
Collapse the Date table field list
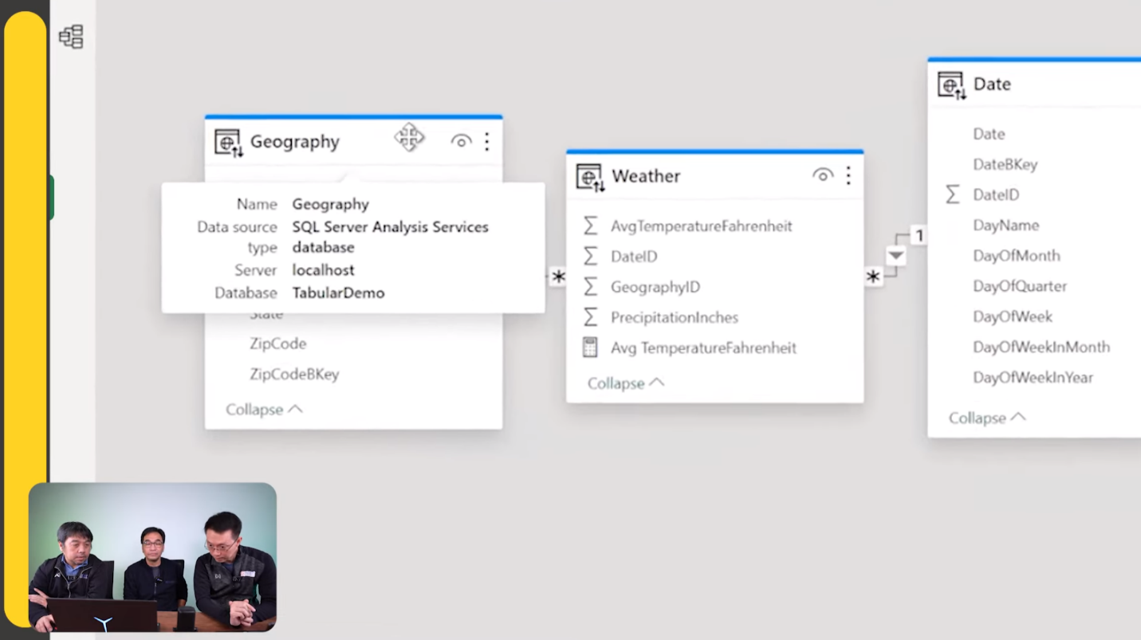pyautogui.click(x=987, y=417)
